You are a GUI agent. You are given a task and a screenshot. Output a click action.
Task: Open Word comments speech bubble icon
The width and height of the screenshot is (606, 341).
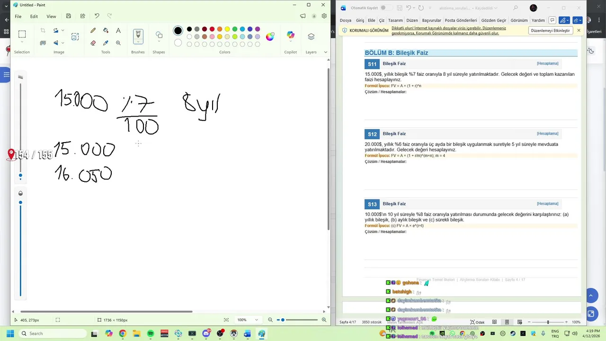(552, 20)
